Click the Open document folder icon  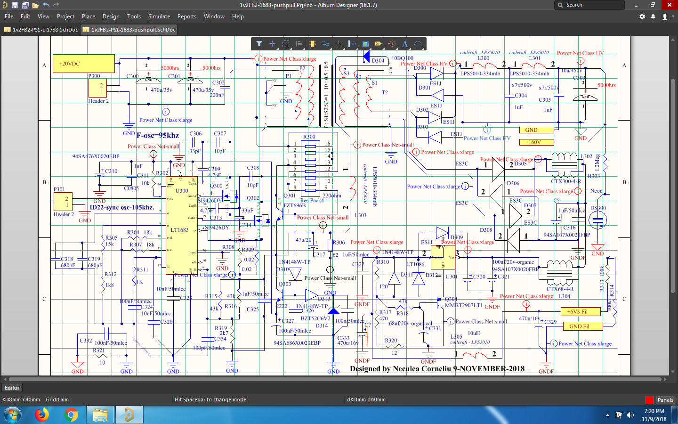tap(35, 5)
